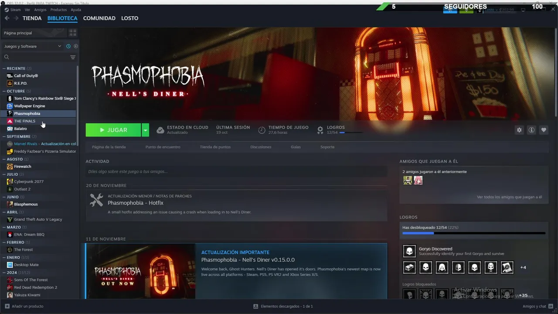Click the library search magnifier icon

coord(7,57)
